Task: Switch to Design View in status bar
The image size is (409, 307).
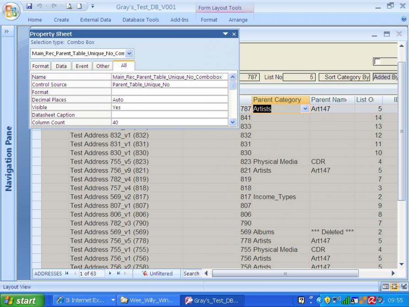Action: (x=403, y=287)
